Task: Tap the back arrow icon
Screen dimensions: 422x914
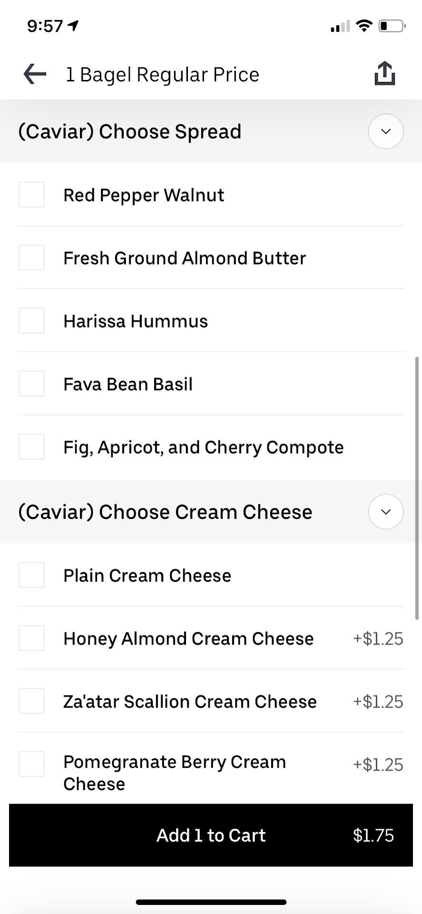Action: coord(35,74)
